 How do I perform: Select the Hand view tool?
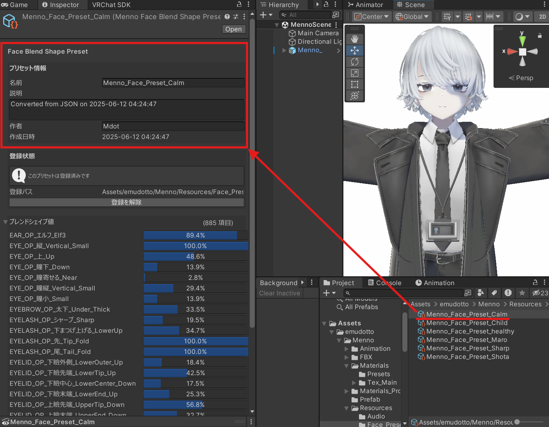(x=354, y=39)
